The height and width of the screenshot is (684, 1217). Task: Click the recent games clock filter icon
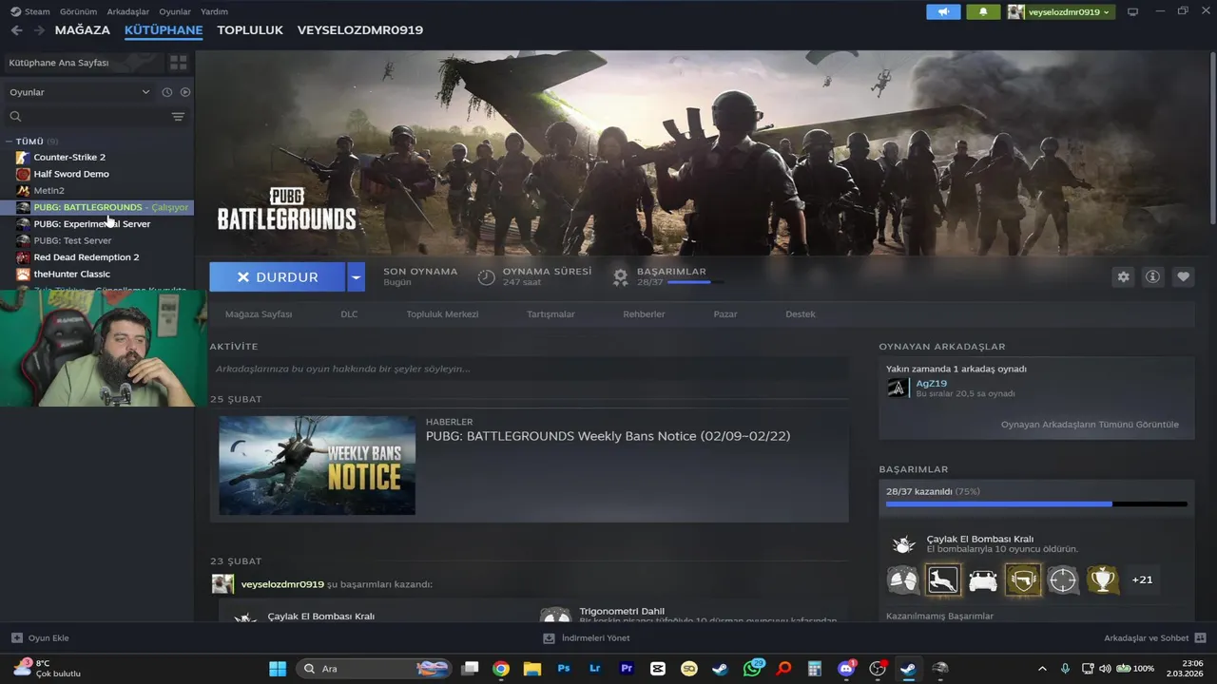click(166, 92)
